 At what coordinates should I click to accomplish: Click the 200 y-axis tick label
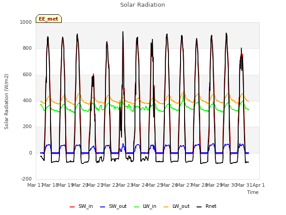27,126
